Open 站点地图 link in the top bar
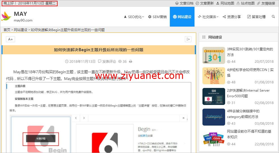This screenshot has height=153, width=279. [x=246, y=3]
